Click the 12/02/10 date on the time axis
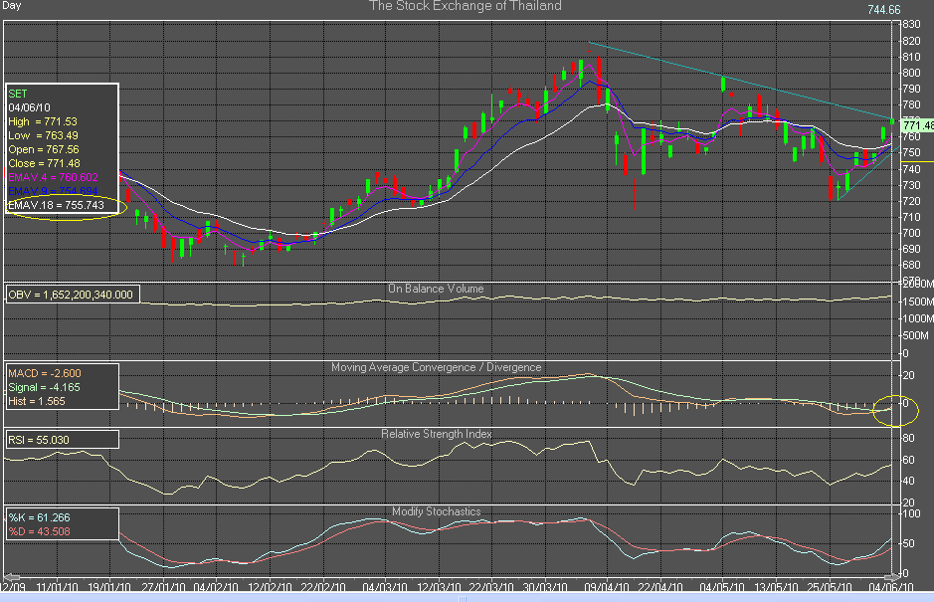This screenshot has height=602, width=934. 270,587
